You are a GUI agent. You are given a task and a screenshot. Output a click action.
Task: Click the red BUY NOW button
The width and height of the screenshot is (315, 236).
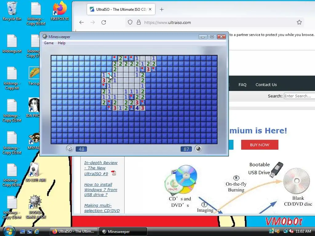point(260,145)
